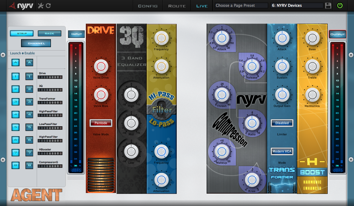Switch to the Live tab
Image resolution: width=354 pixels, height=206 pixels.
coord(202,6)
